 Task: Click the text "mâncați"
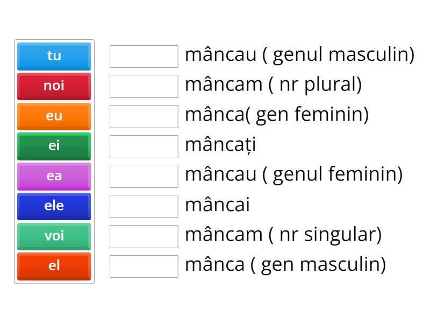(x=220, y=145)
